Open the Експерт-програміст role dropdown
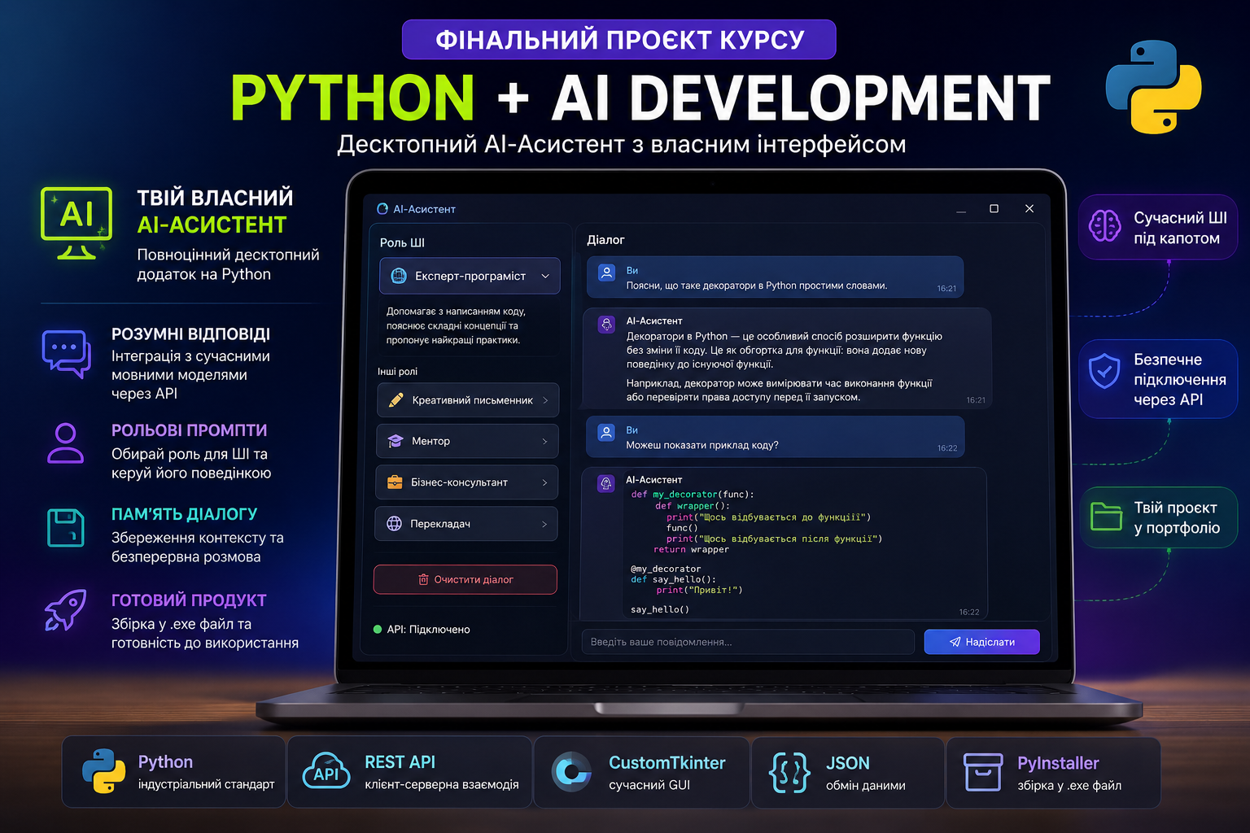The width and height of the screenshot is (1250, 833). [x=470, y=276]
